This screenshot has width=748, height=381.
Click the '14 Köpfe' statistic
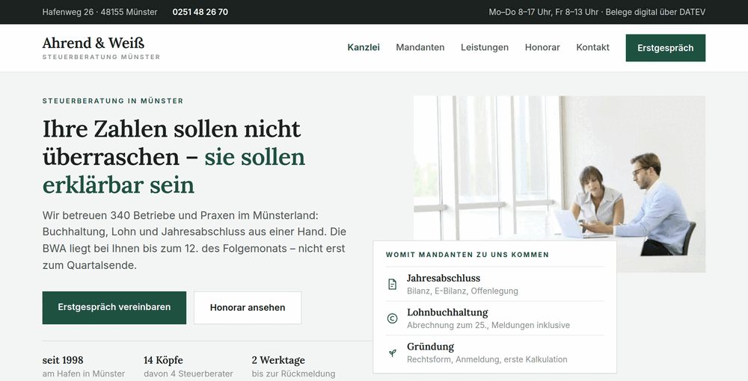point(163,360)
